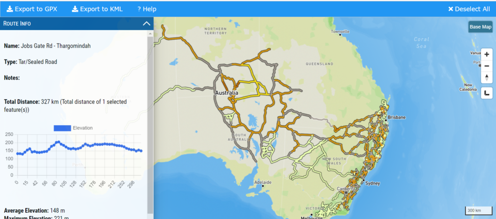Activate the measure ruler tool icon
496x219 pixels.
(486, 93)
